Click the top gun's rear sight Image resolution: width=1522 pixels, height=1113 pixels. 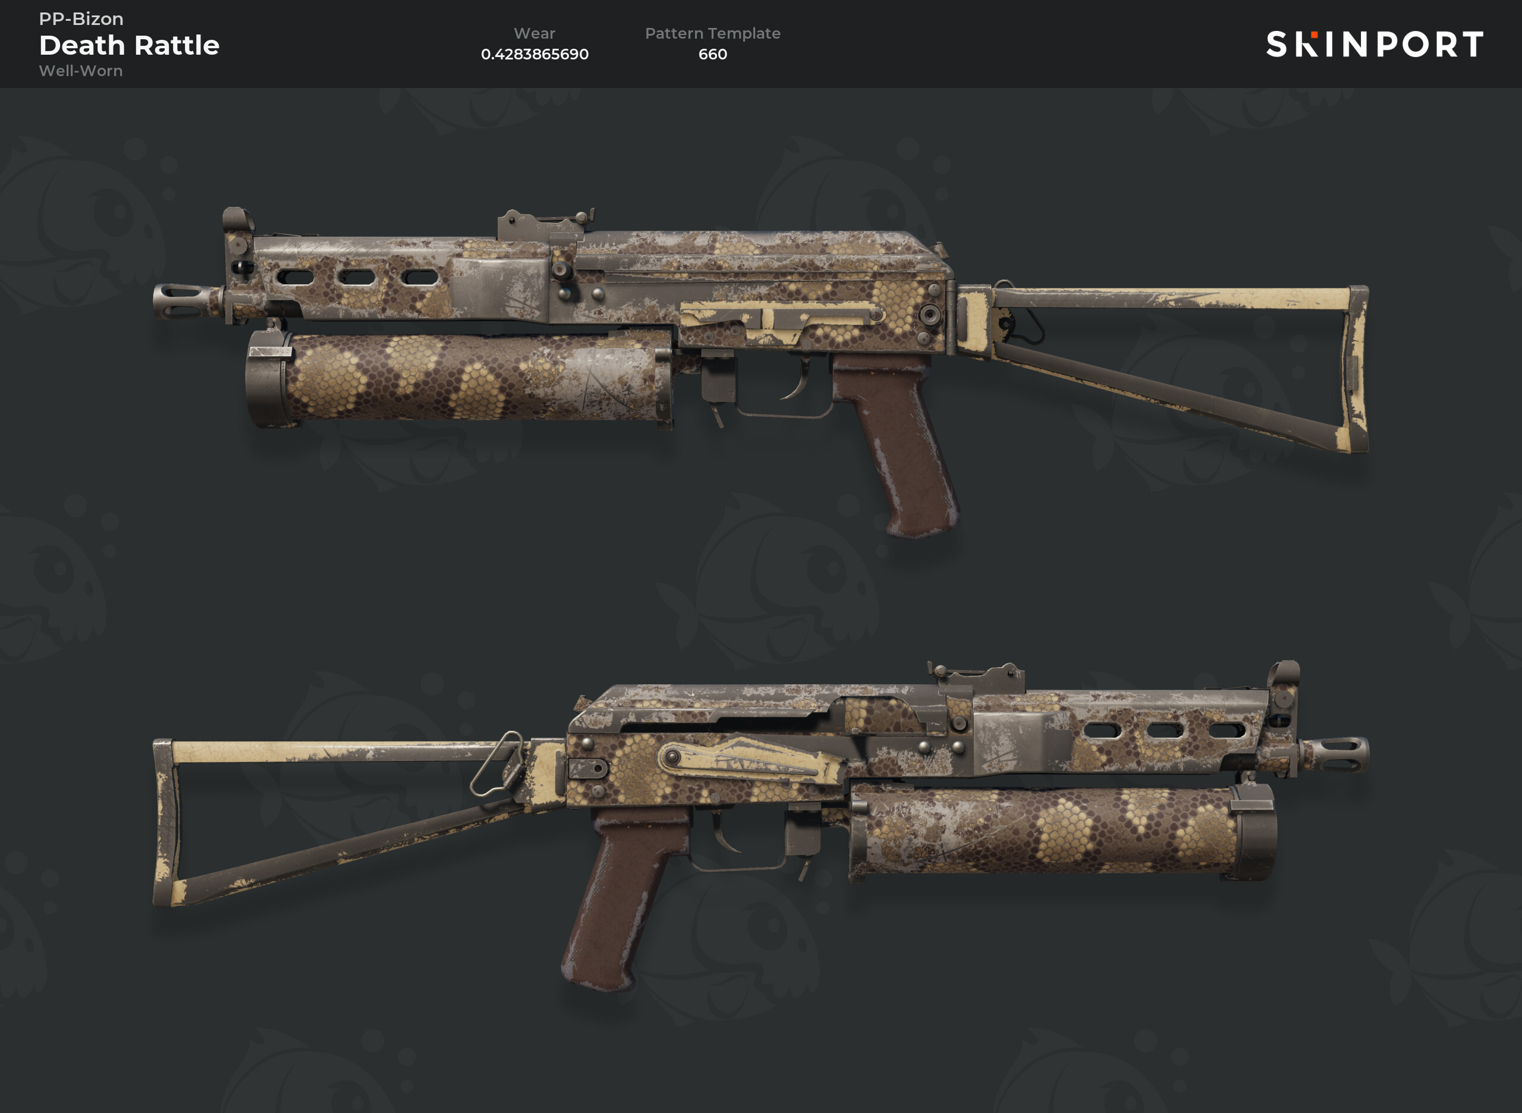coord(545,225)
